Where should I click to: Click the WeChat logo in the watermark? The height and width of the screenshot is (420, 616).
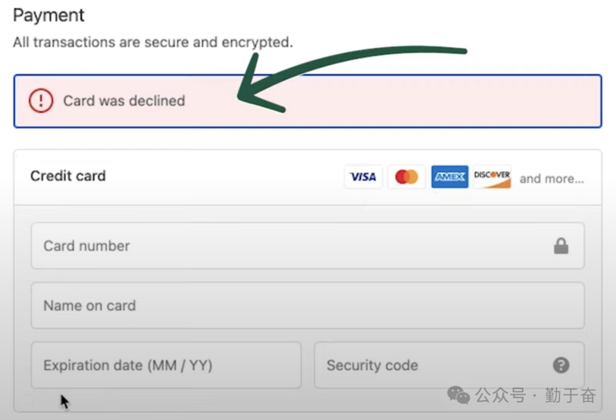458,394
